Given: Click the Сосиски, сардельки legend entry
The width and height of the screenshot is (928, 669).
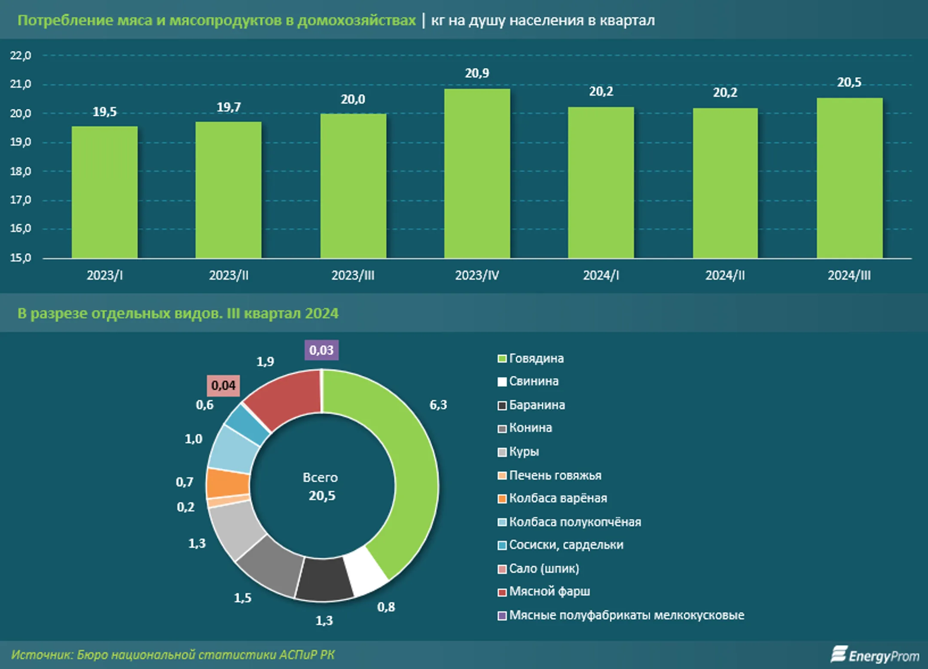Looking at the screenshot, I should click(561, 545).
